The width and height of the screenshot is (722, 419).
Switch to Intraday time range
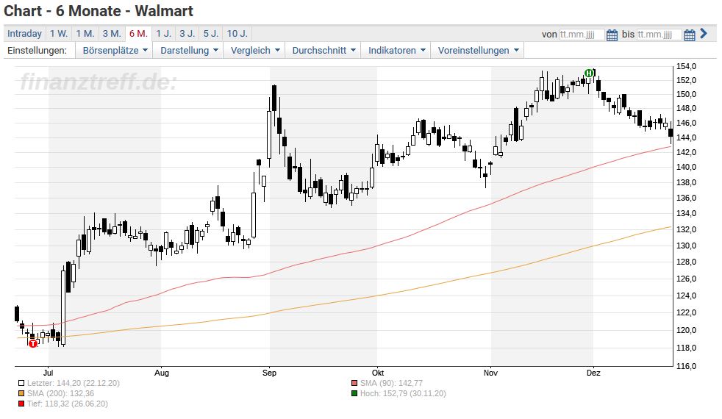click(24, 34)
